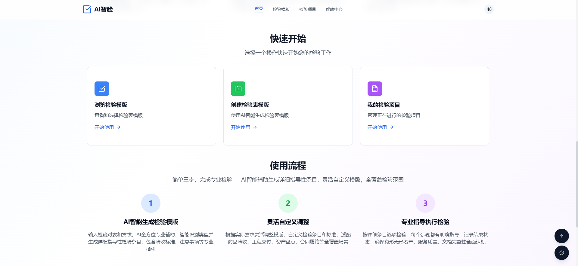The image size is (578, 266).
Task: Click the arrow next to 我的检验项目 开始使用
Action: (x=392, y=127)
